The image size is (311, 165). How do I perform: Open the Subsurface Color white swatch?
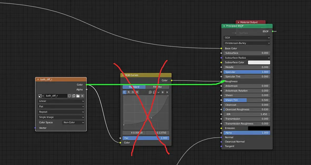[x=259, y=62]
